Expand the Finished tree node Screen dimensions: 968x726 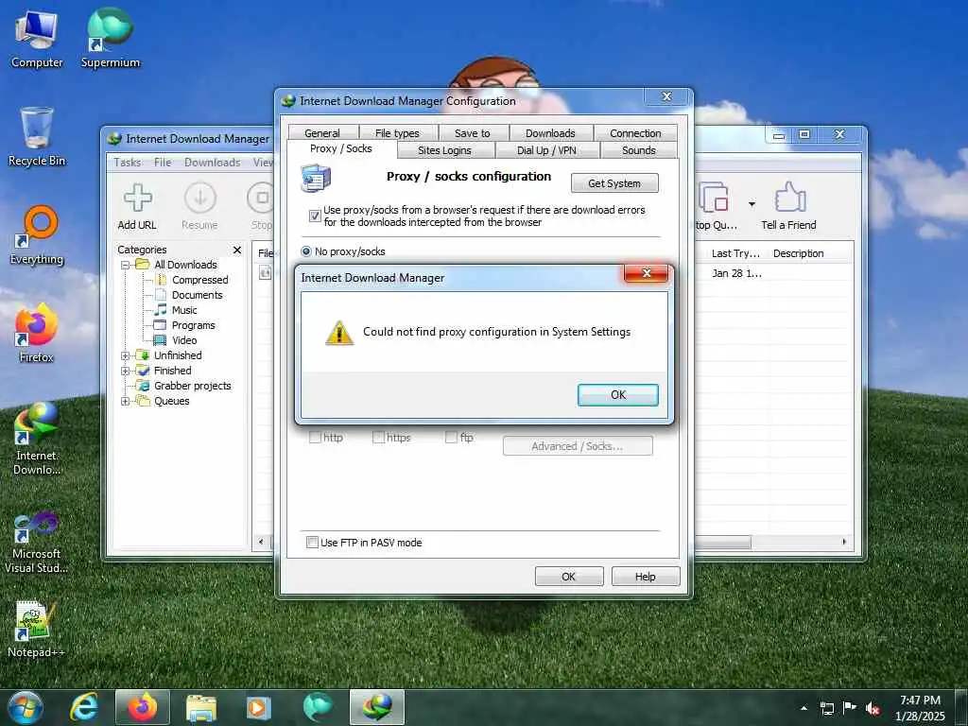126,371
